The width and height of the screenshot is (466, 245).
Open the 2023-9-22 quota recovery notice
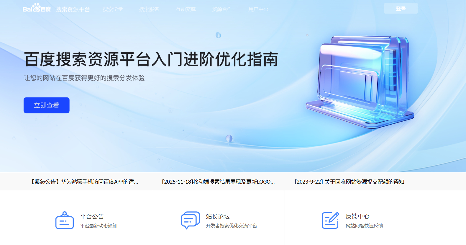click(349, 182)
